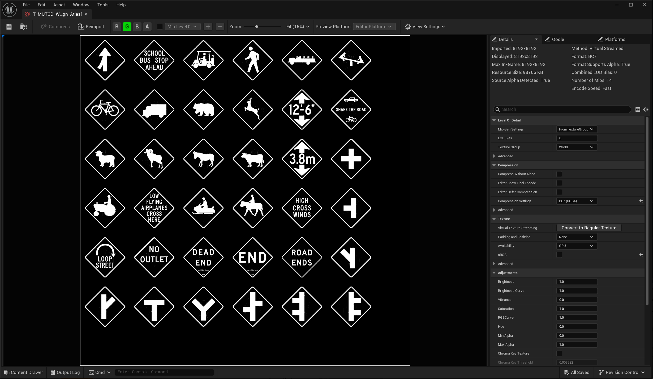This screenshot has height=379, width=653.
Task: Open the Texture Group dropdown
Action: pyautogui.click(x=576, y=147)
